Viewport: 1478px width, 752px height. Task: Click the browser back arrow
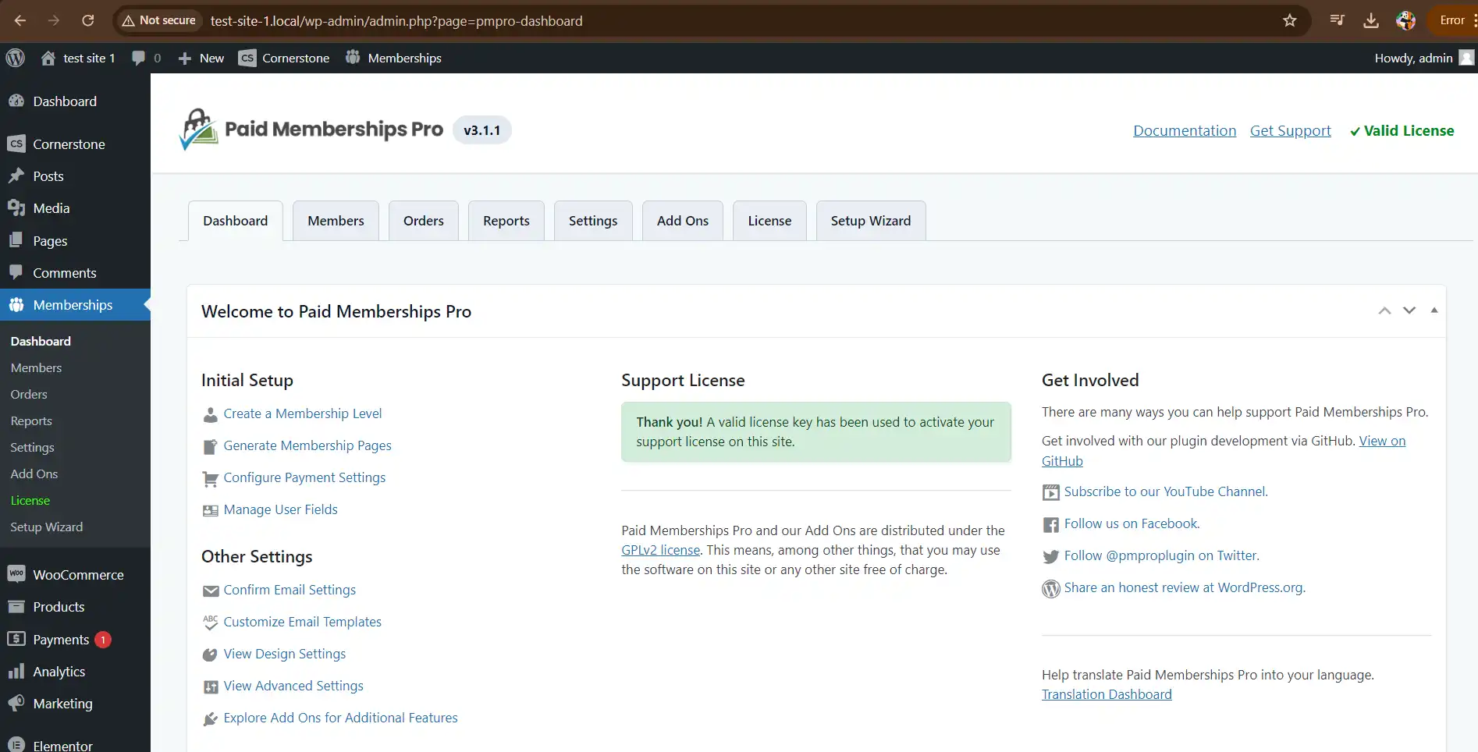[20, 20]
